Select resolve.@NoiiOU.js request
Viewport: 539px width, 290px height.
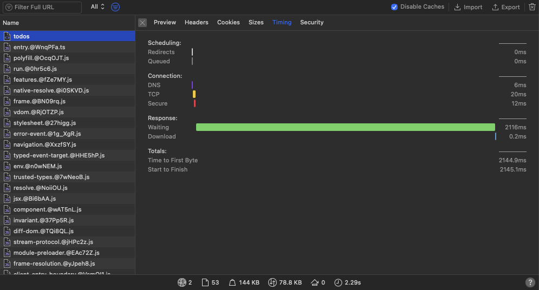[67, 188]
